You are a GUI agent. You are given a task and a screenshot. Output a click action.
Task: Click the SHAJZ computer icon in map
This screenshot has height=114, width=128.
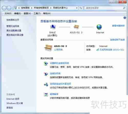click(53, 27)
